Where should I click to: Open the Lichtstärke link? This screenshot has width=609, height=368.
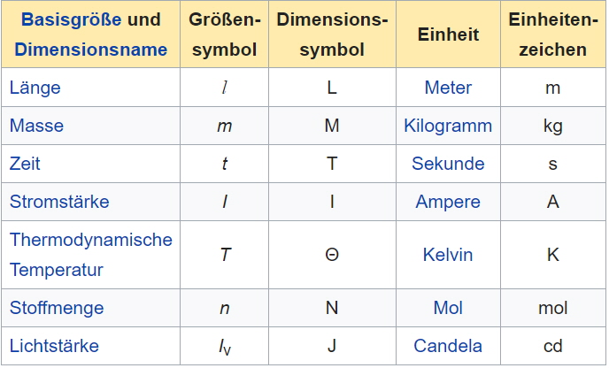pyautogui.click(x=54, y=346)
